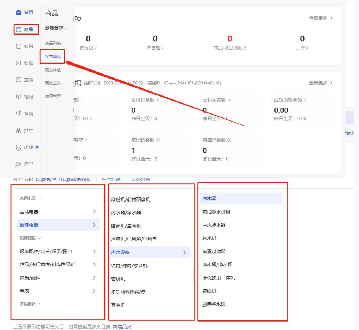Select 发布商品 in the product menu

pos(53,57)
